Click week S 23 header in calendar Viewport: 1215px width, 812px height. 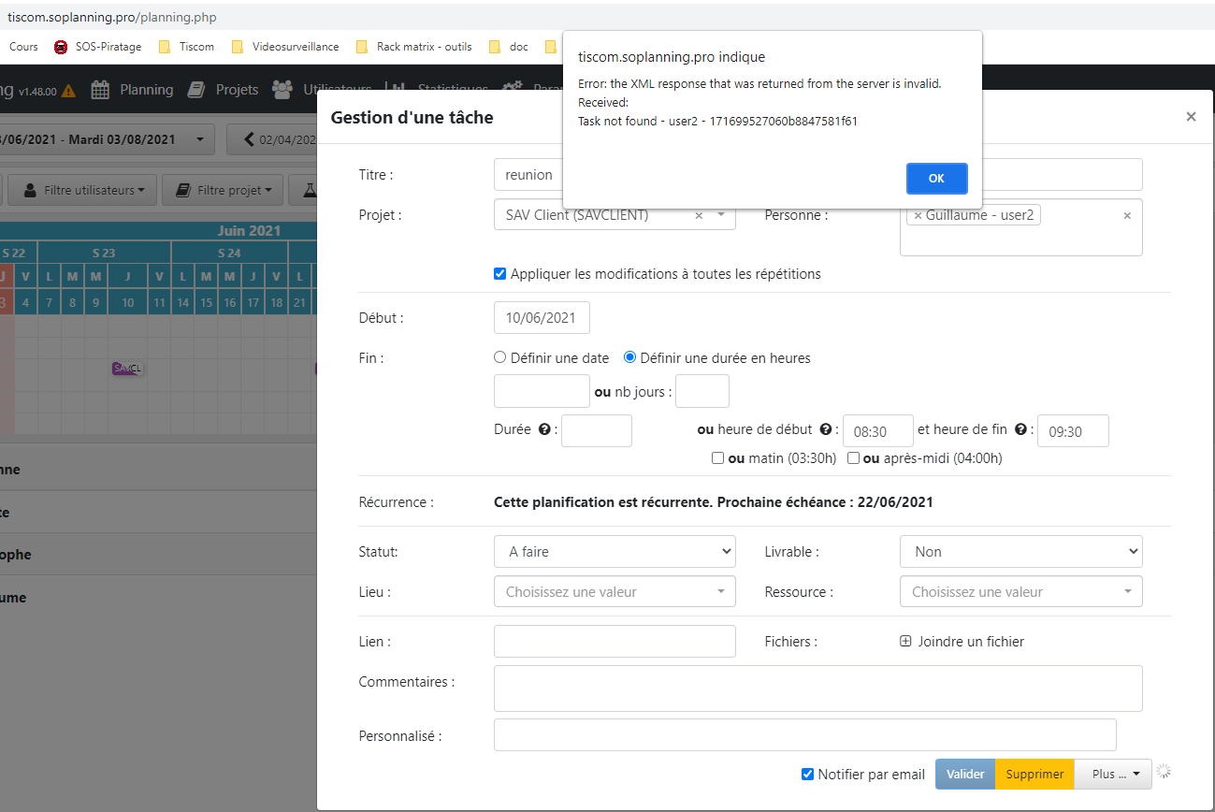(104, 253)
